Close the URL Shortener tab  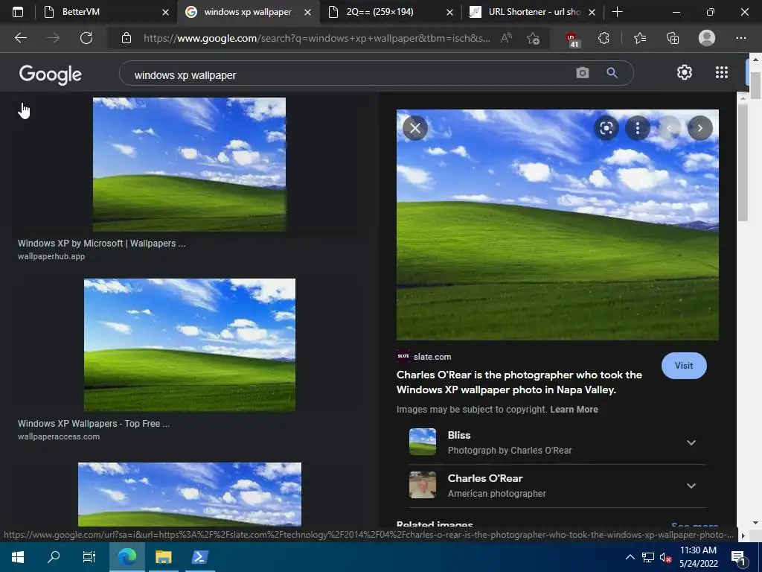(x=592, y=12)
